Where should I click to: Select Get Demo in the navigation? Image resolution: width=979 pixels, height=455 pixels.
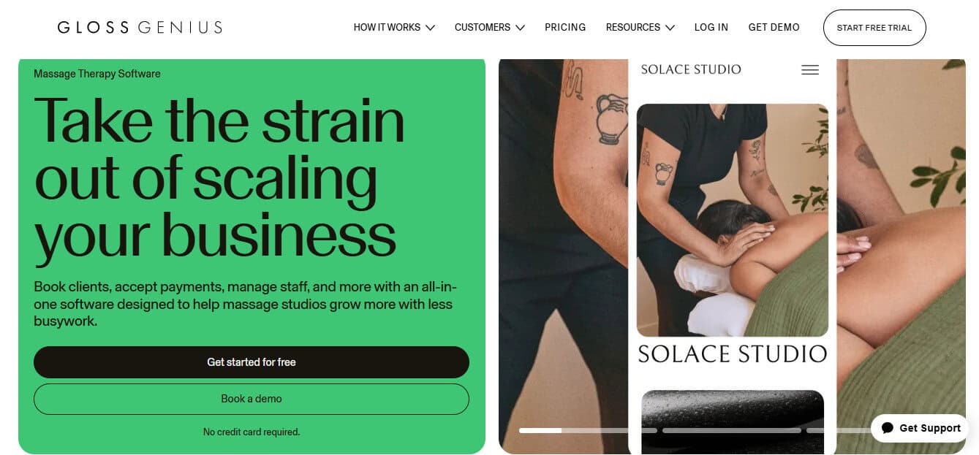pos(774,28)
